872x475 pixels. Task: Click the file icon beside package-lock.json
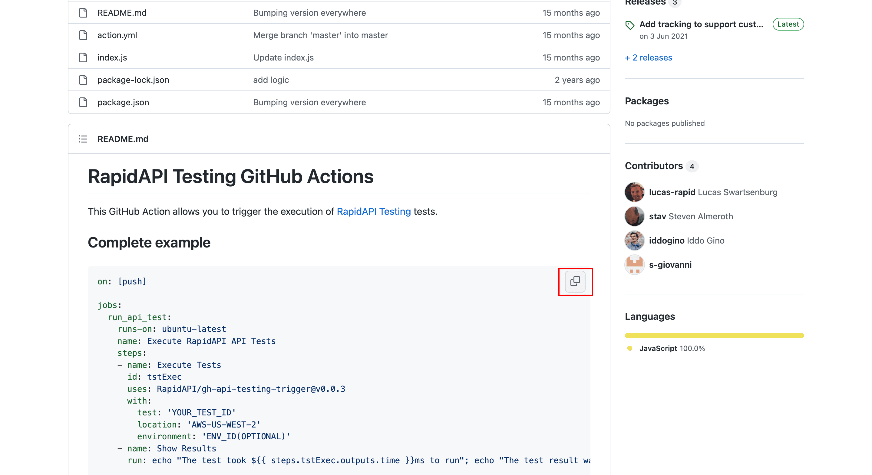pos(83,80)
